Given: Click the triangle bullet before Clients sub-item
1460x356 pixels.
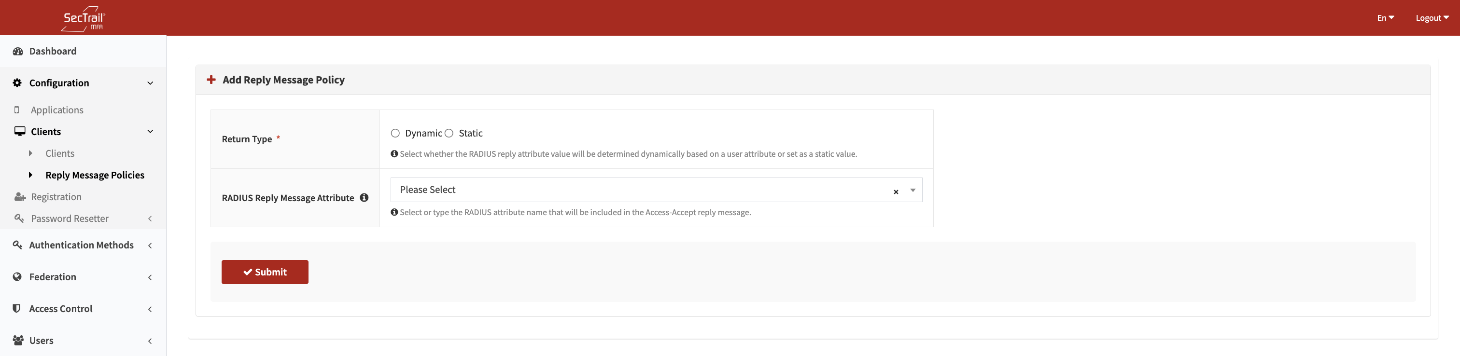Looking at the screenshot, I should [x=30, y=153].
